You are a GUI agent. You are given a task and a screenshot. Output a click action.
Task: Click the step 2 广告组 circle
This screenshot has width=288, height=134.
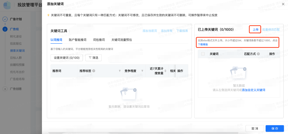tap(5, 29)
